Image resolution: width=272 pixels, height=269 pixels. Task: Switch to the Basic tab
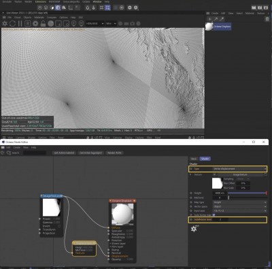pyautogui.click(x=194, y=159)
